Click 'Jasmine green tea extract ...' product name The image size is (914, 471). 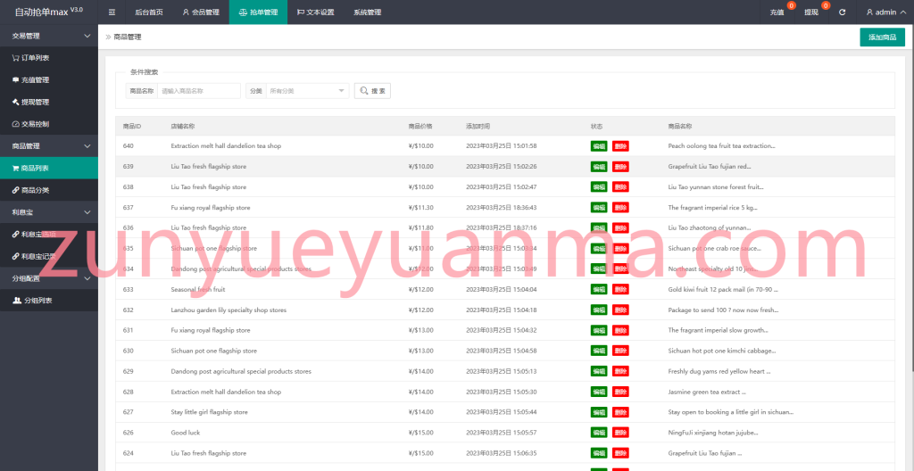click(707, 392)
